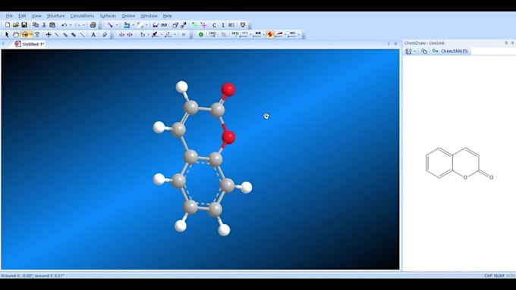Click the Open file icon
This screenshot has width=516, height=290.
coord(16,25)
